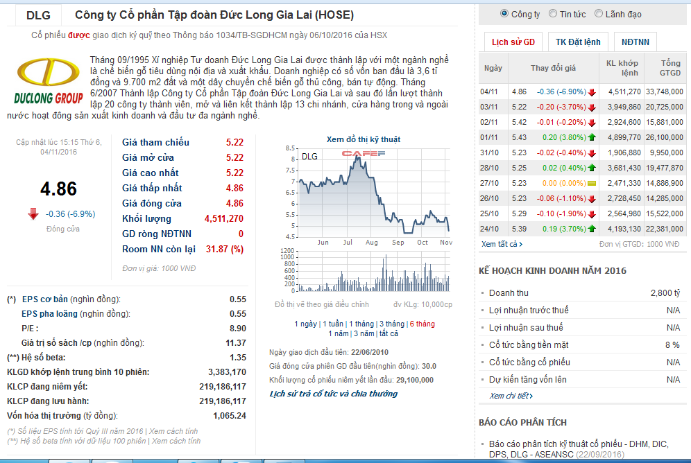Click the red down arrow in the 04/11 row

tap(592, 92)
